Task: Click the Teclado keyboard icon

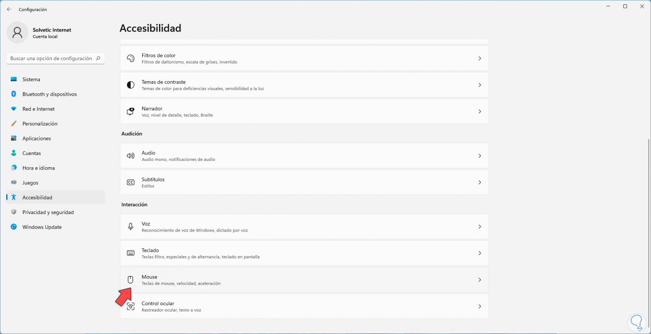Action: tap(131, 253)
